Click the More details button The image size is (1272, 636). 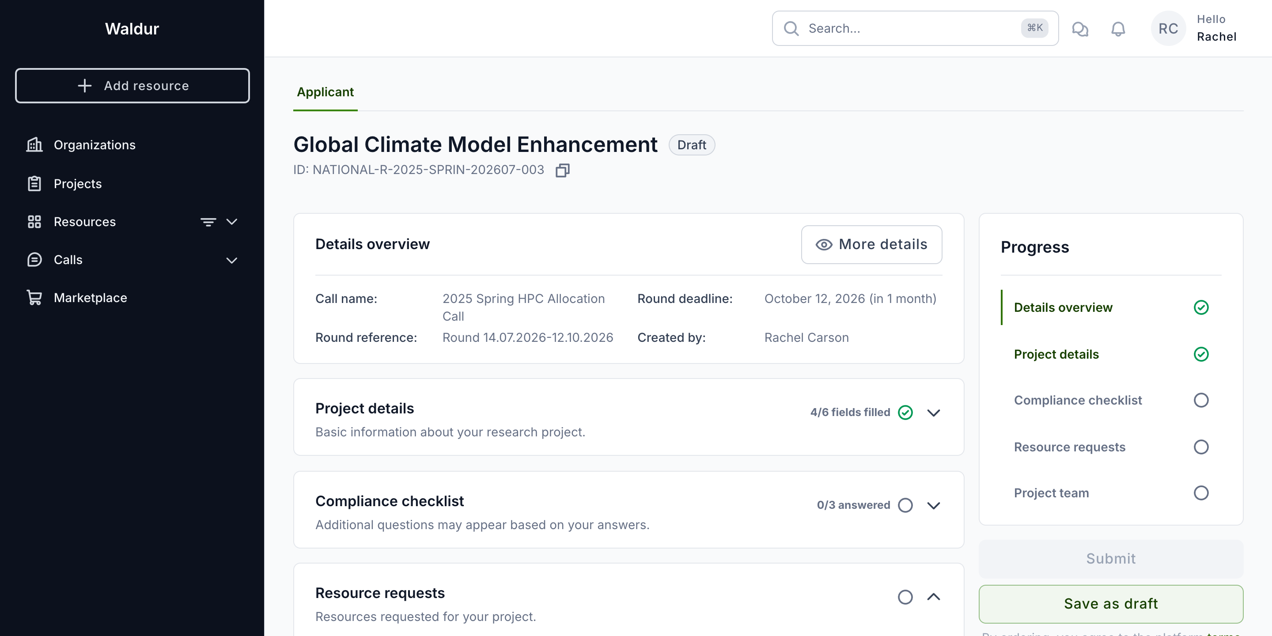click(x=871, y=244)
